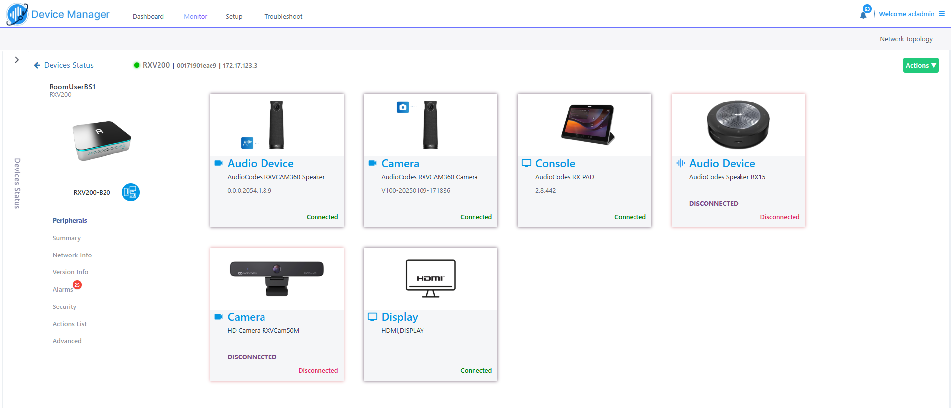This screenshot has width=951, height=408.
Task: Click the blue speaker badge on RXVCAM360 Speaker card
Action: (247, 143)
